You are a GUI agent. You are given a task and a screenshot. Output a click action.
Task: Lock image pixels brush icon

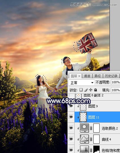point(86,90)
